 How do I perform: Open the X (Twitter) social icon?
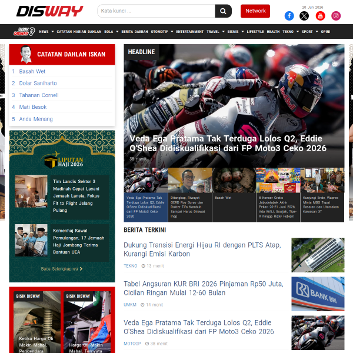pyautogui.click(x=304, y=16)
